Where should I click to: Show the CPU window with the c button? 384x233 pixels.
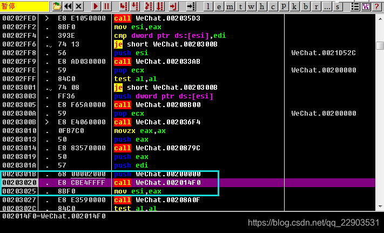point(273,6)
